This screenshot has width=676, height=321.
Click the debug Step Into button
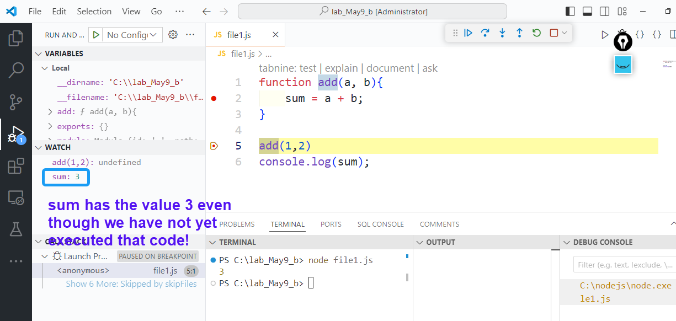pyautogui.click(x=502, y=33)
